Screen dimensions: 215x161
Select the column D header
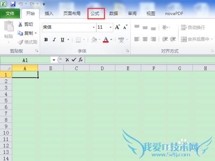point(102,68)
